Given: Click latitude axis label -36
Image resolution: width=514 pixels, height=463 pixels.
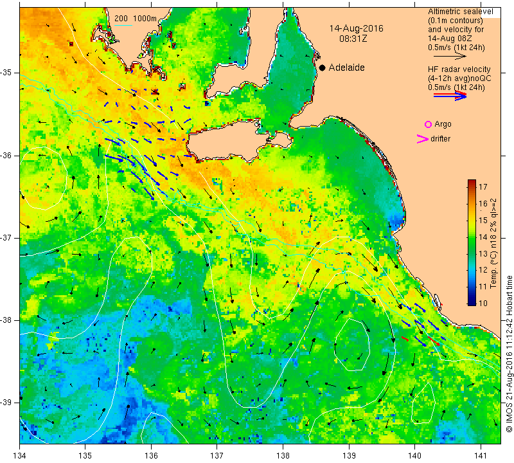Looking at the screenshot, I should click(x=7, y=155).
